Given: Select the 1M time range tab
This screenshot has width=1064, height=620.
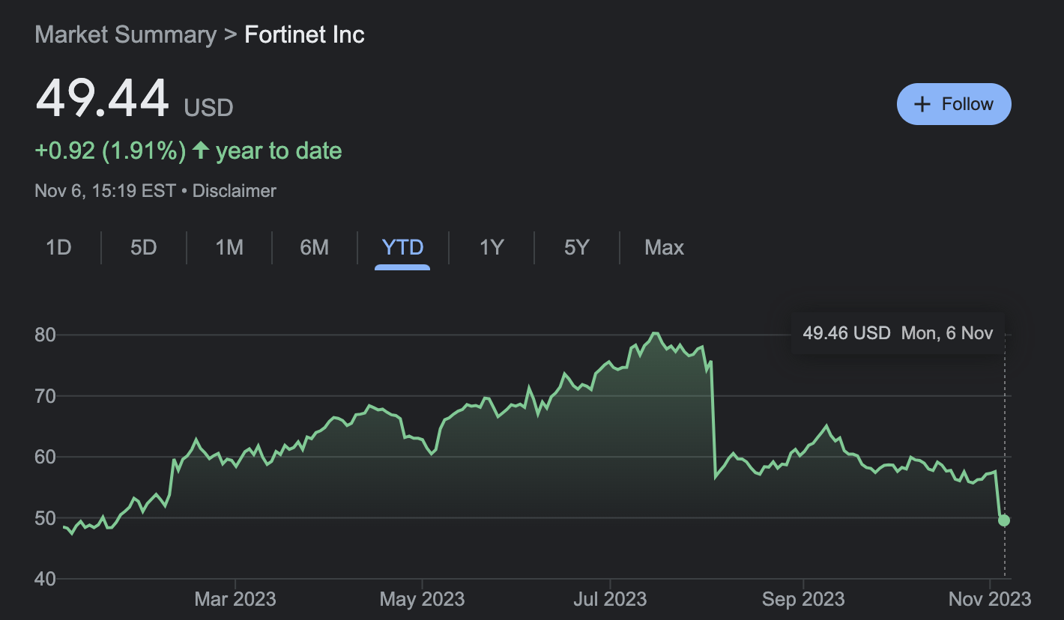Looking at the screenshot, I should point(229,247).
